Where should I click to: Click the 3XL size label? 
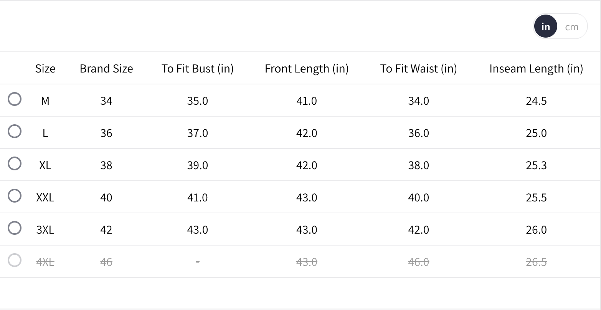tap(45, 230)
